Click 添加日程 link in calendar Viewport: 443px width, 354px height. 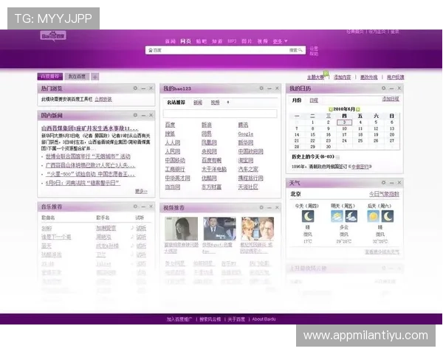pyautogui.click(x=391, y=99)
